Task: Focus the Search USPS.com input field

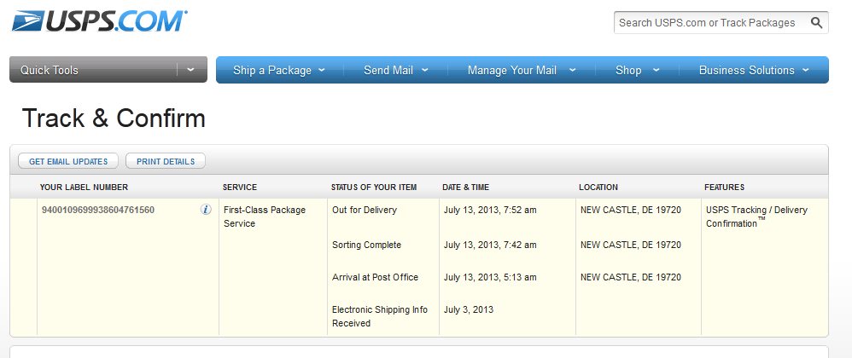Action: point(709,23)
